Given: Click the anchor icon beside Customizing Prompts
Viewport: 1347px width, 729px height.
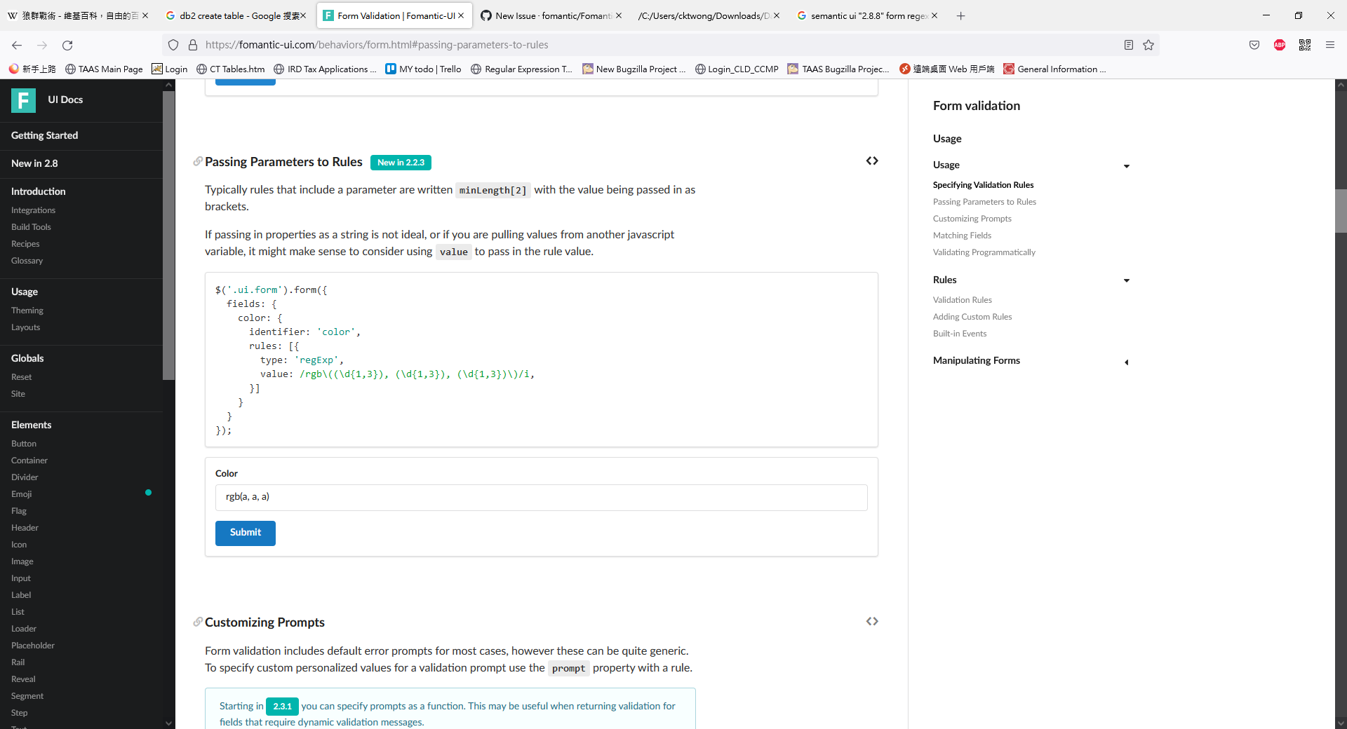Looking at the screenshot, I should (197, 621).
